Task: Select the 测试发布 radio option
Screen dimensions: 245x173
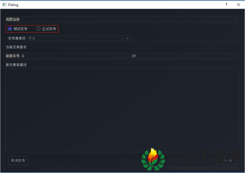Action: tap(10, 29)
